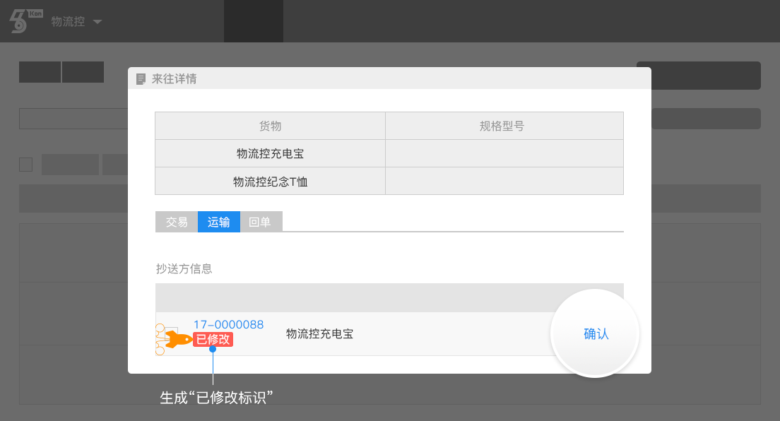Click the 确认 button
The image size is (780, 421).
(x=596, y=334)
